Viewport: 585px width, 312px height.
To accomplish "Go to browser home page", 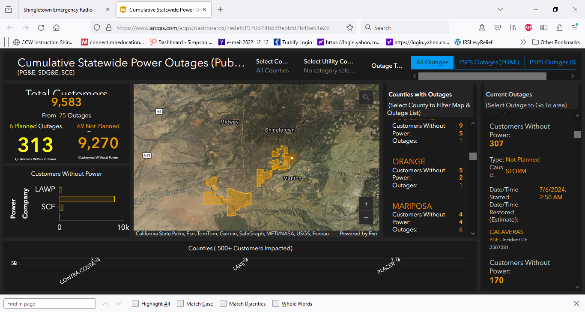I will [56, 28].
